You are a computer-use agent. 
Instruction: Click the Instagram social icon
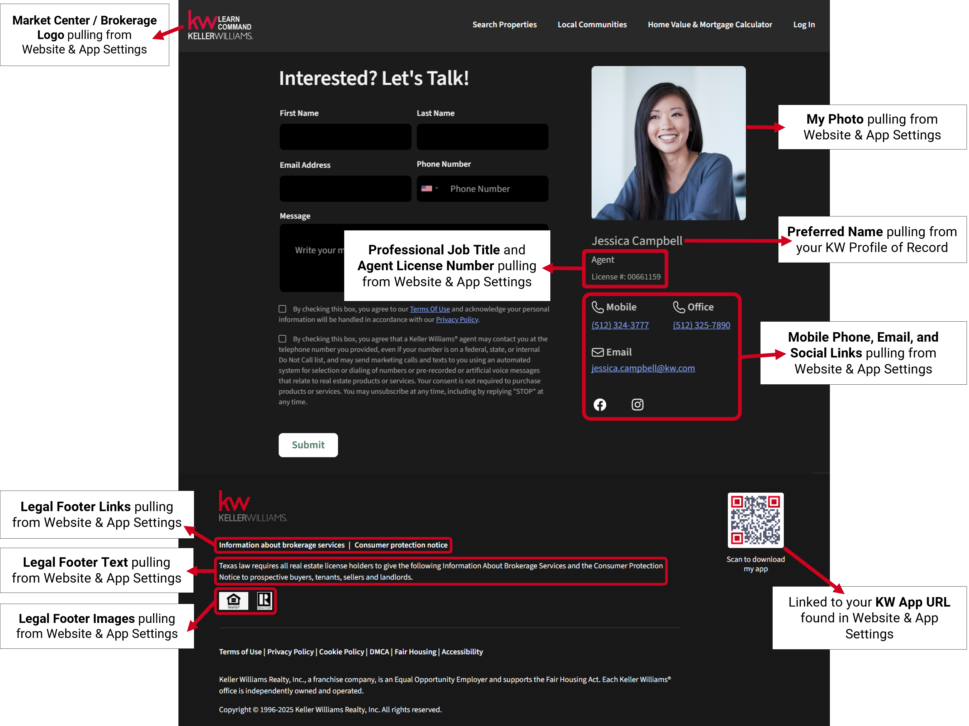[637, 404]
